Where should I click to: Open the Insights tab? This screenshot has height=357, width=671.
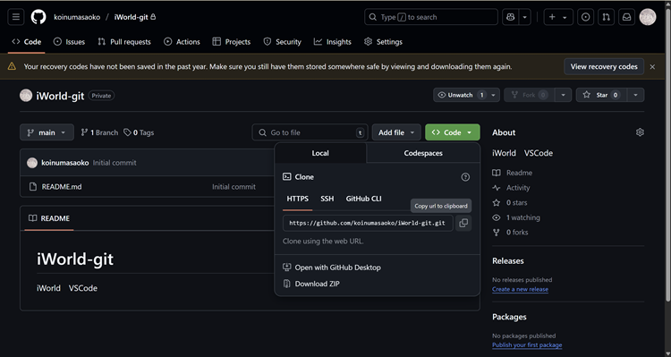point(333,41)
